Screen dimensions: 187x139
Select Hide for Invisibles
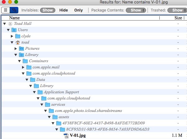tap(64, 10)
